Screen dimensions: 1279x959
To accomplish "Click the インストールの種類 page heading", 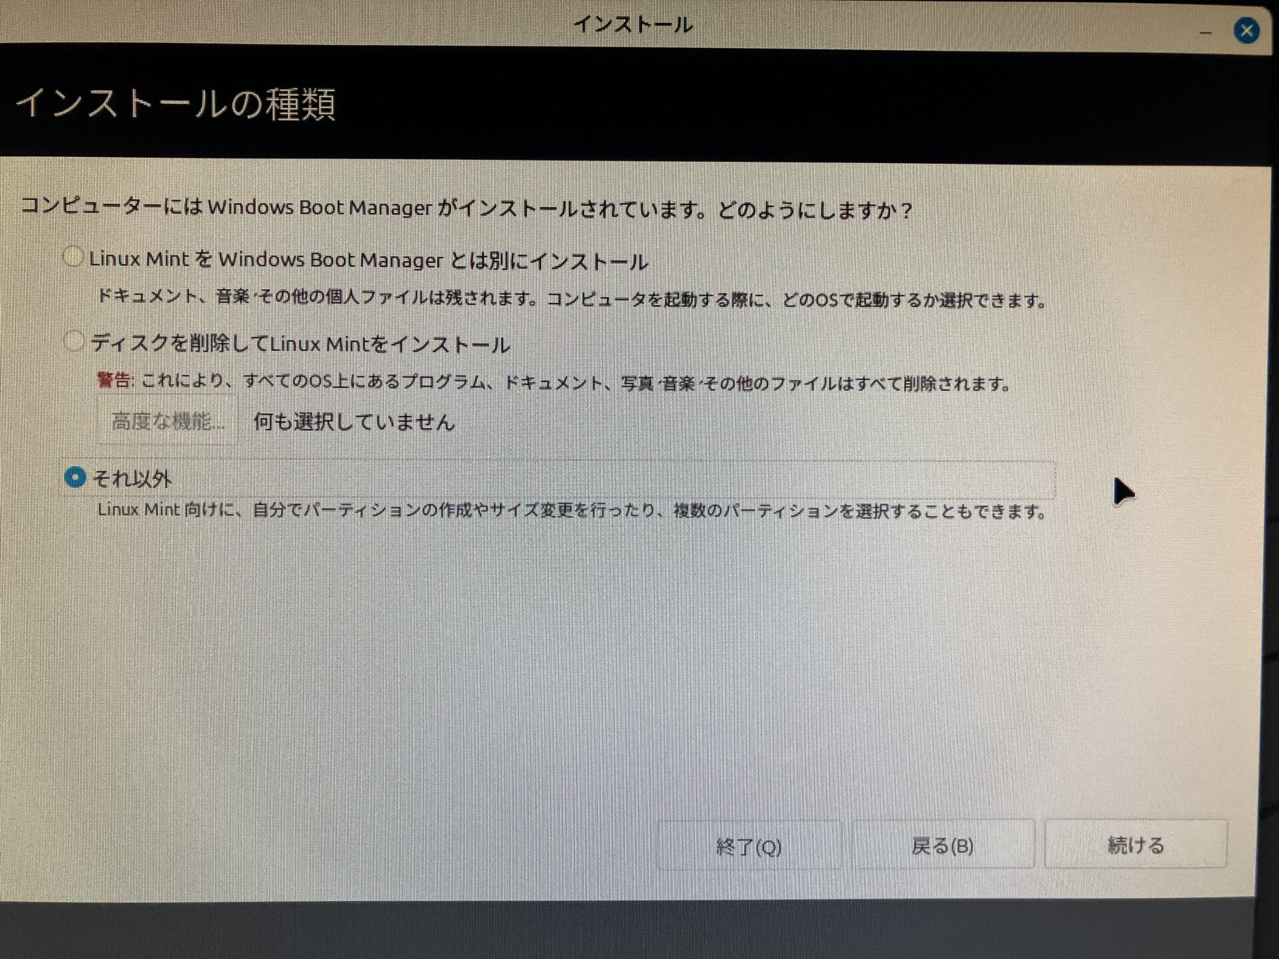I will [x=176, y=105].
